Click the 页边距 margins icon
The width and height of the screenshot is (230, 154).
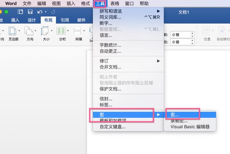(x=12, y=31)
